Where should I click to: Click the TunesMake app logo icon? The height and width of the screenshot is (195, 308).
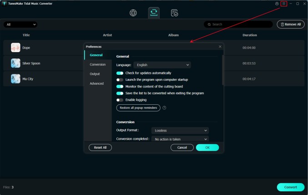(x=4, y=4)
